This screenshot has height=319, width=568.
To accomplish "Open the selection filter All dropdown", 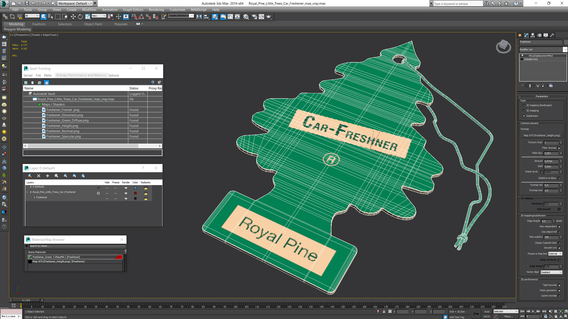I will [32, 16].
